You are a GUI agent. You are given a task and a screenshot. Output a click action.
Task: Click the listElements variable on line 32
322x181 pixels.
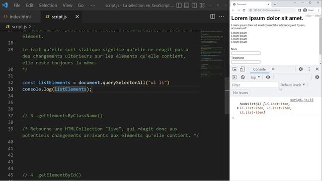(x=54, y=82)
